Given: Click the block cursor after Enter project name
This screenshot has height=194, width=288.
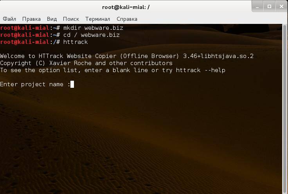Looking at the screenshot, I should [x=72, y=84].
